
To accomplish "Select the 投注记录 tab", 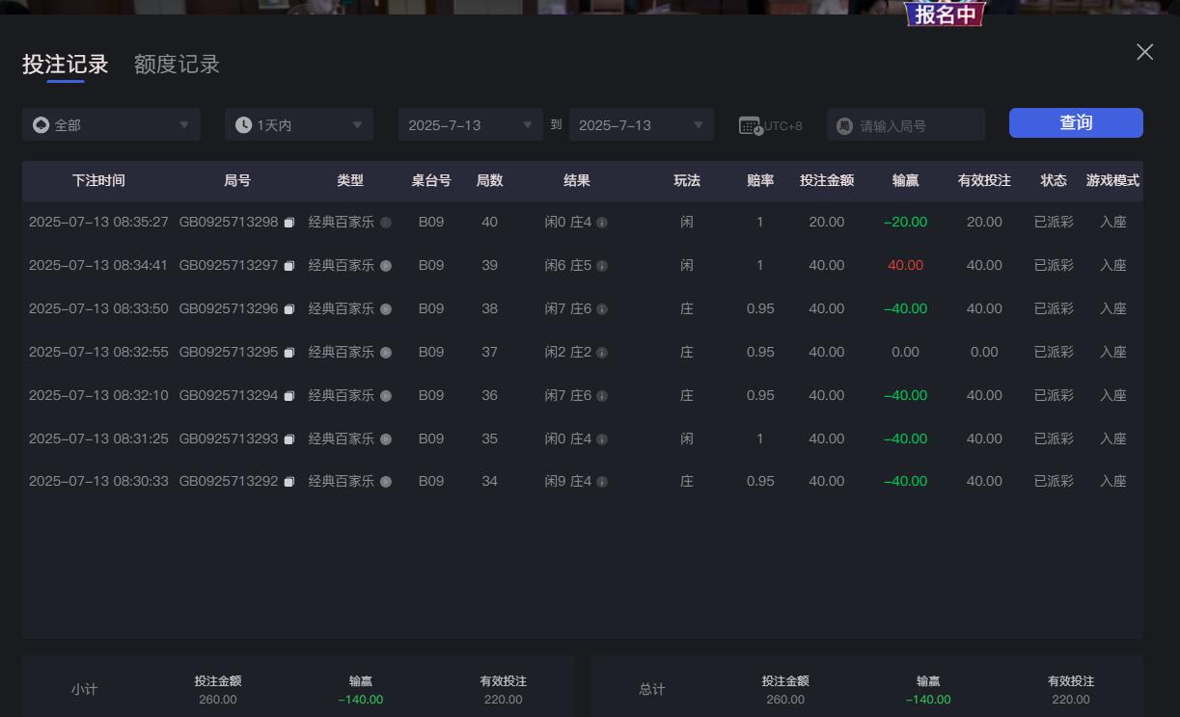I will 65,64.
